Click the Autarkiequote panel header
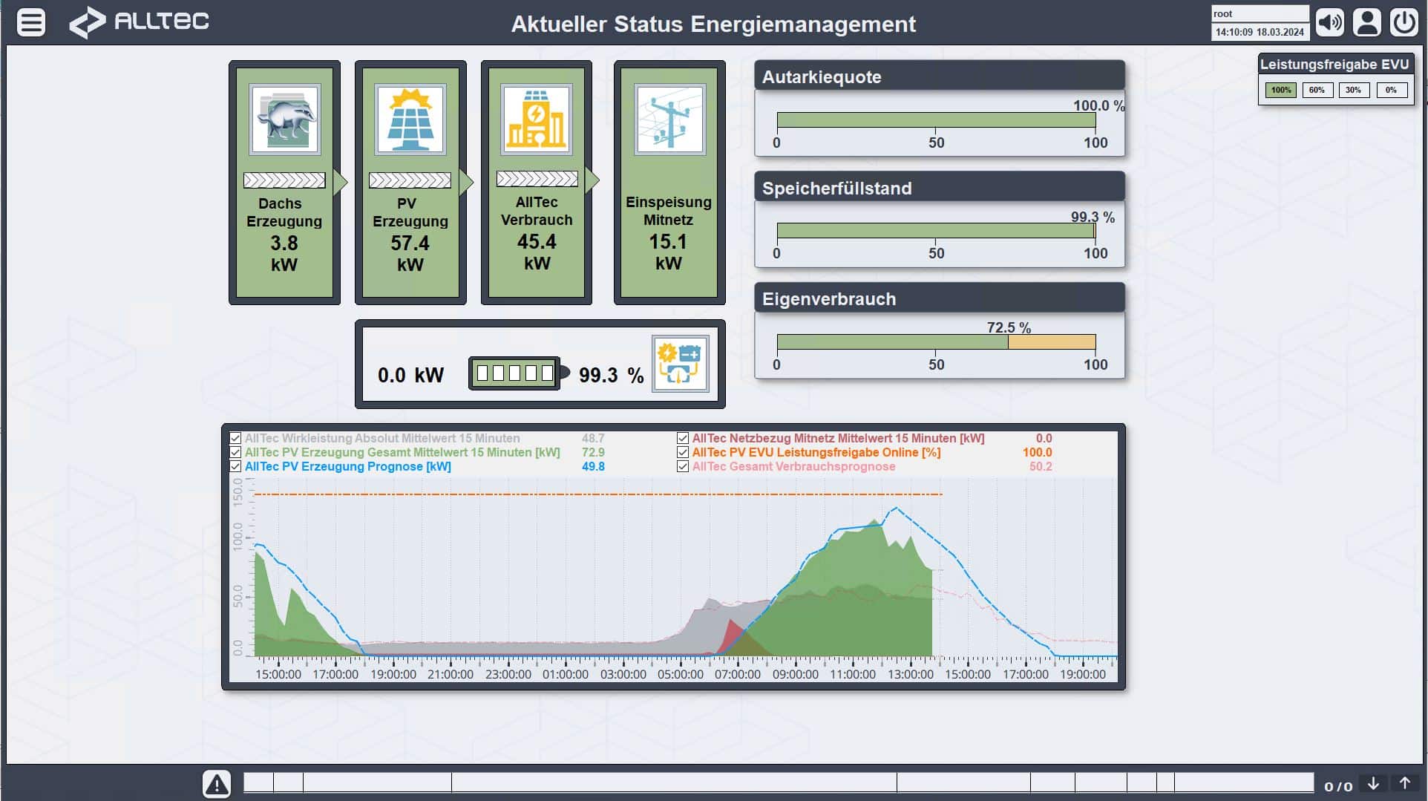Image resolution: width=1428 pixels, height=801 pixels. click(x=940, y=76)
